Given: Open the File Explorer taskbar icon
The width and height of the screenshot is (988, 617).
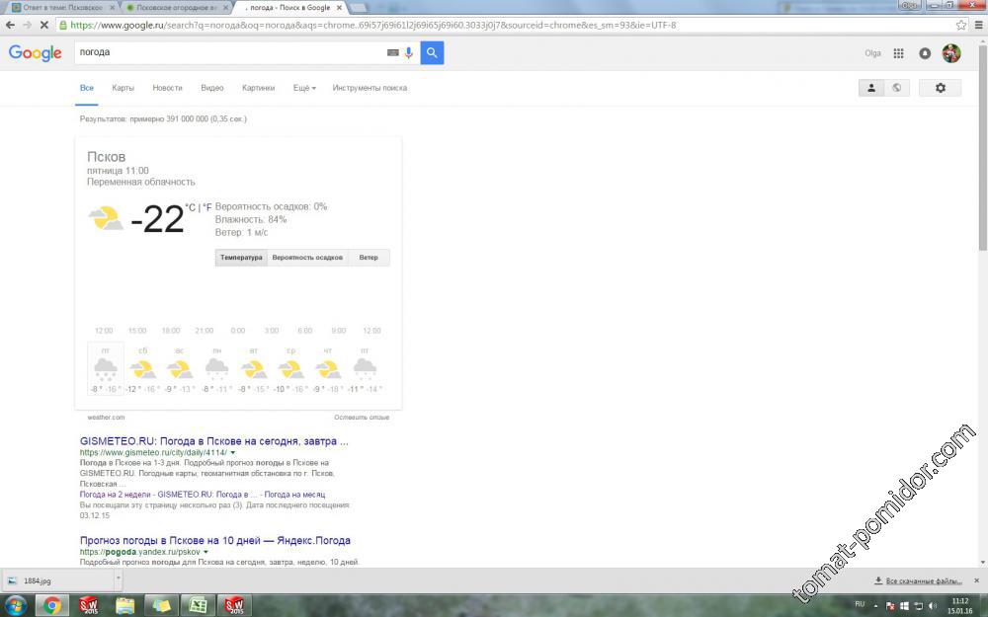Looking at the screenshot, I should click(x=124, y=606).
